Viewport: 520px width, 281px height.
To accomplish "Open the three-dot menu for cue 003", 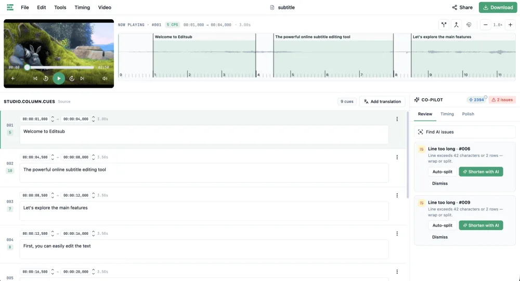I will (397, 195).
